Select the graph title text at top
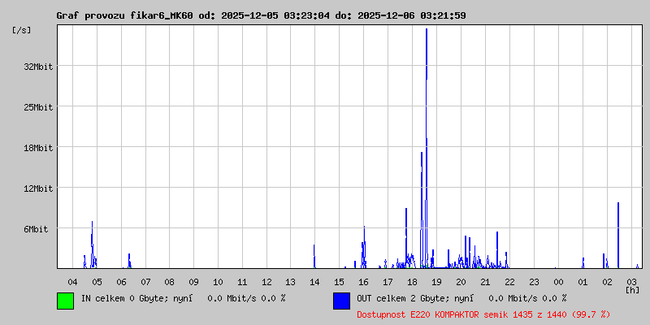Screen dimensions: 650x325 pyautogui.click(x=261, y=15)
